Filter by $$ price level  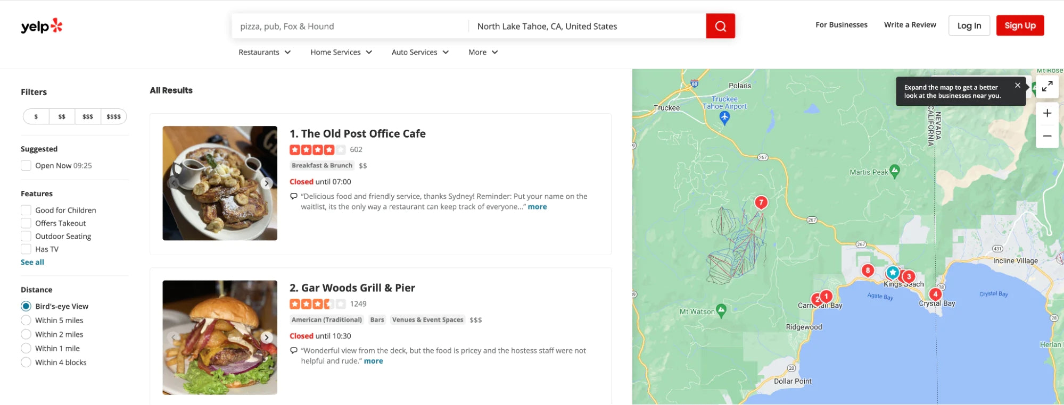pos(62,116)
